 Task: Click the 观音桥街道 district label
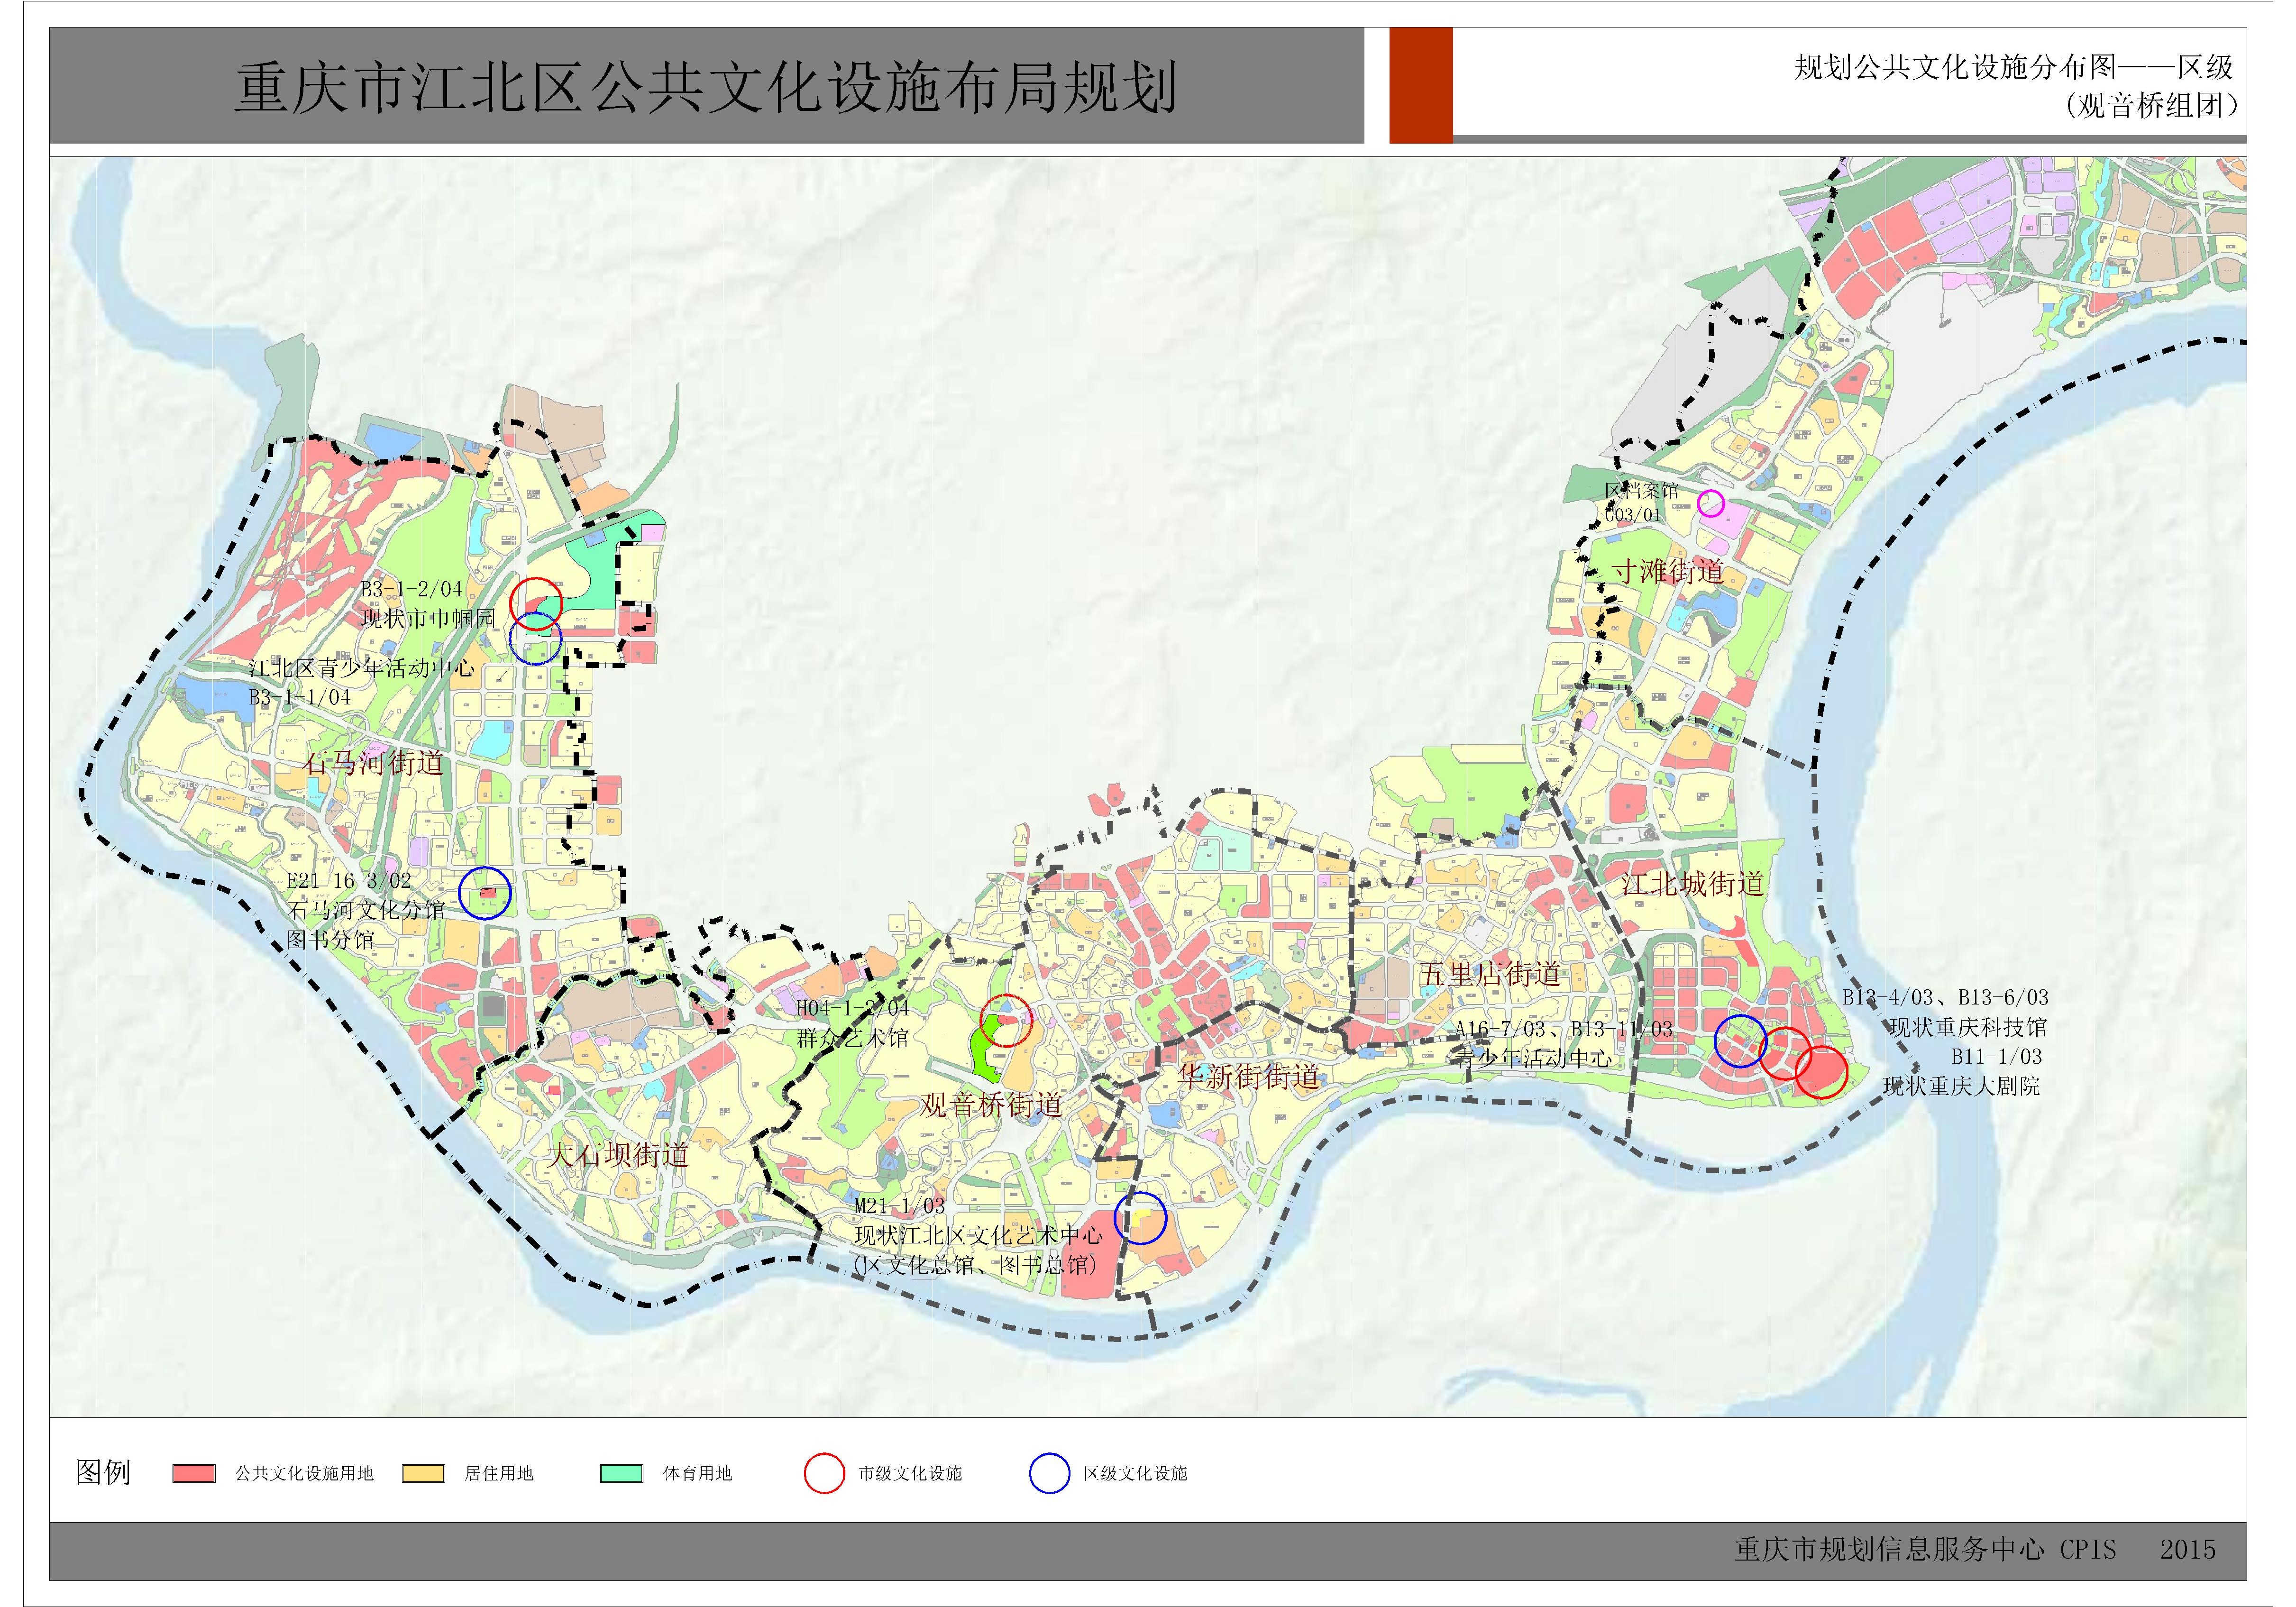click(x=991, y=1105)
